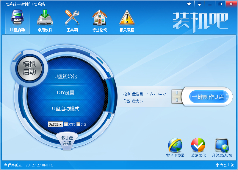Enable the NTFS checkbox
This screenshot has height=170, width=238.
pyautogui.click(x=66, y=124)
